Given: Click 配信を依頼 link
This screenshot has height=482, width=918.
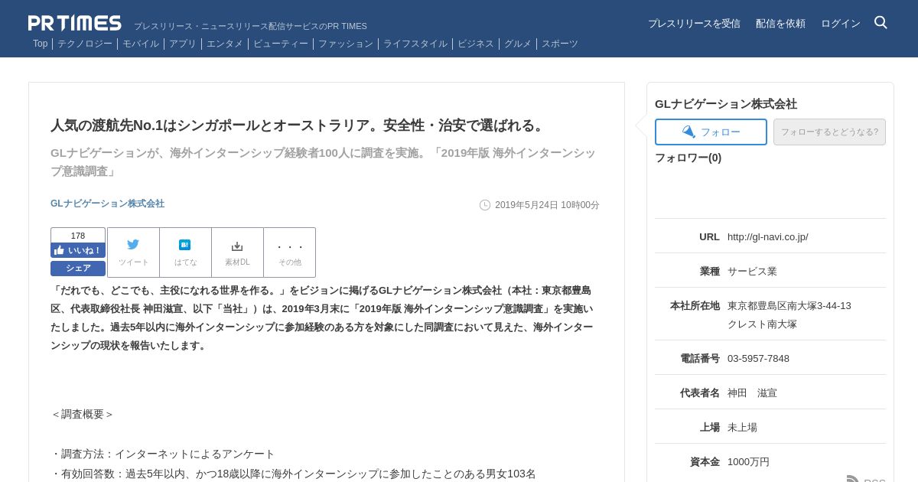Looking at the screenshot, I should coord(780,24).
